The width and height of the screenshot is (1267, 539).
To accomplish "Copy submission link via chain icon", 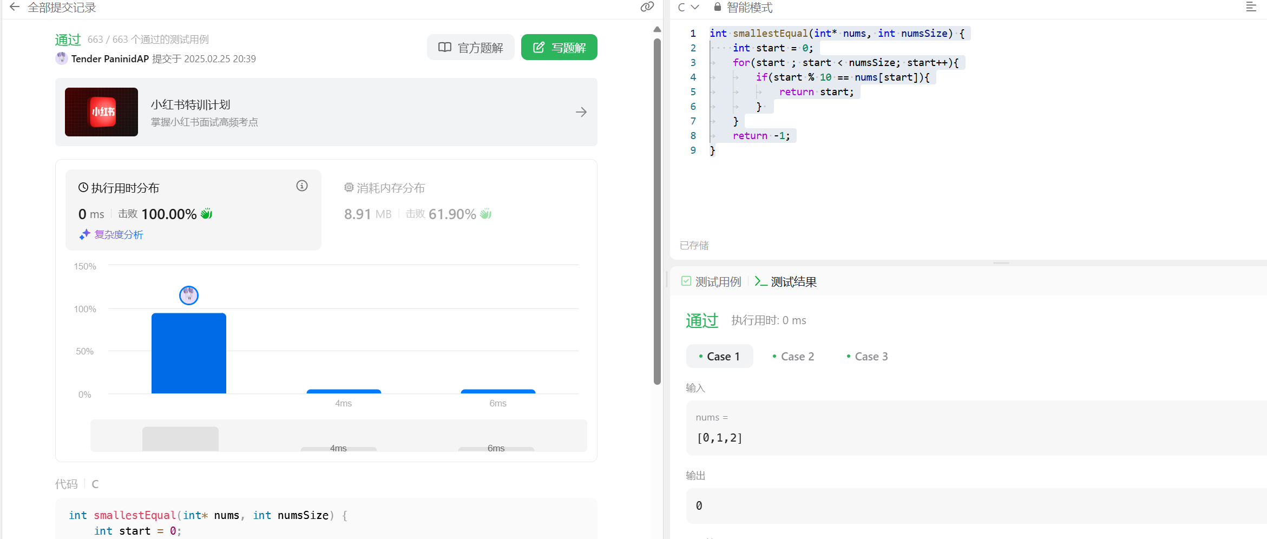I will [x=647, y=7].
